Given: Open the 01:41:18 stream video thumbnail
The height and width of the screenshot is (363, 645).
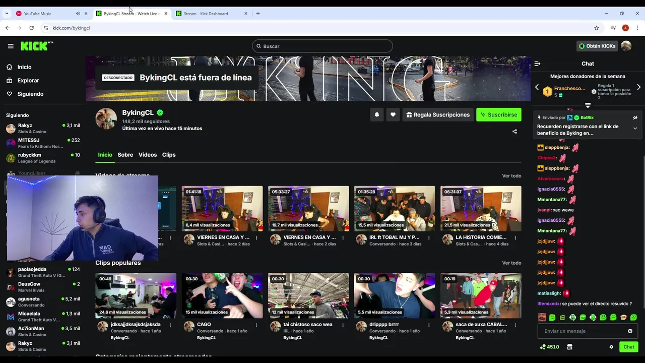Looking at the screenshot, I should 222,209.
